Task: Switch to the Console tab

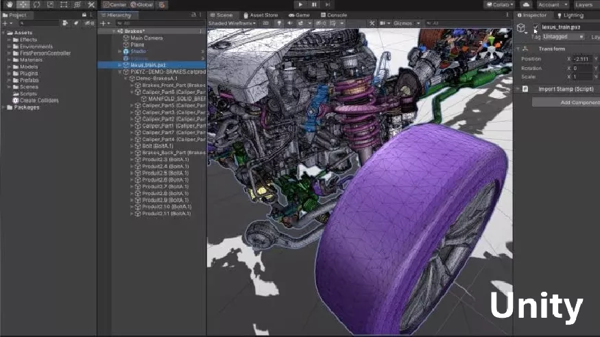Action: click(x=334, y=15)
